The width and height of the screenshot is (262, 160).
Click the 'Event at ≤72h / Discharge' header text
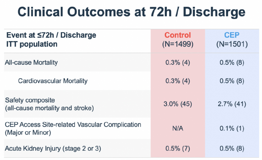(51, 35)
